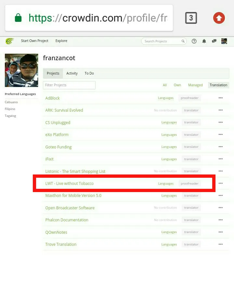This screenshot has height=292, width=234.
Task: Open the AdBlock project
Action: [x=52, y=98]
